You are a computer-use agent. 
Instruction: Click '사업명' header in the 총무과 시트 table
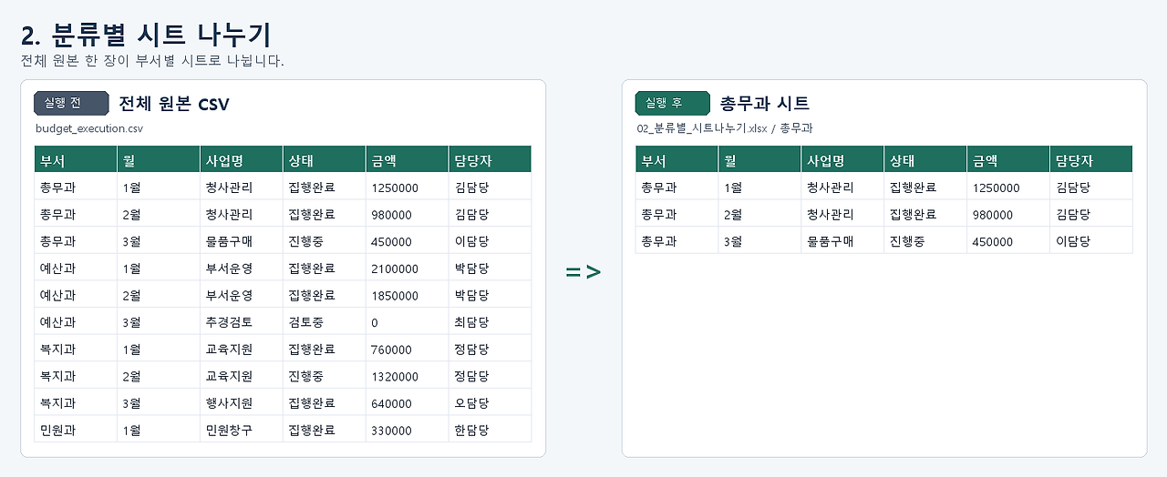pos(843,159)
